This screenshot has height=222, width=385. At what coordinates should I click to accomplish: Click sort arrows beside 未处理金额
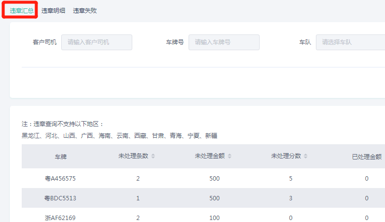[x=230, y=156]
